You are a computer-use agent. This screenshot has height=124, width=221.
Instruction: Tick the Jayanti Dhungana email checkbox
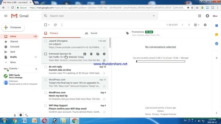(x=46, y=41)
